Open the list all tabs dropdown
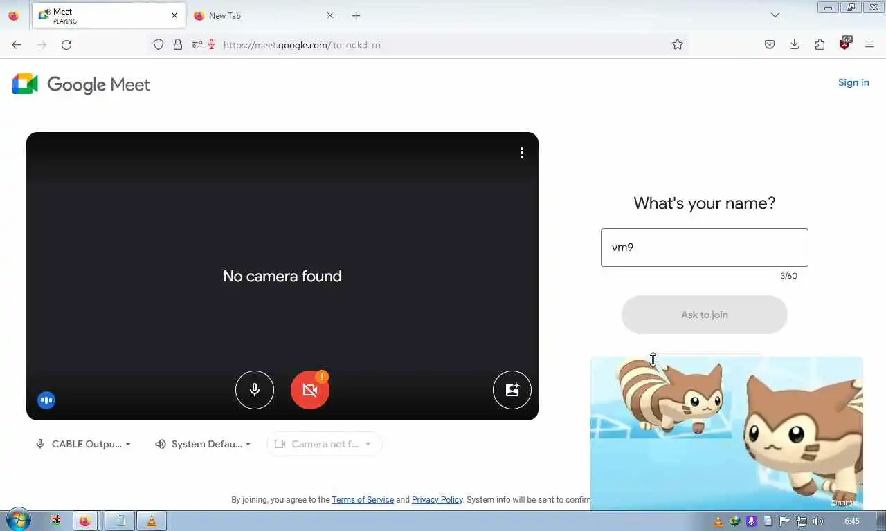Viewport: 886px width, 531px height. point(775,15)
